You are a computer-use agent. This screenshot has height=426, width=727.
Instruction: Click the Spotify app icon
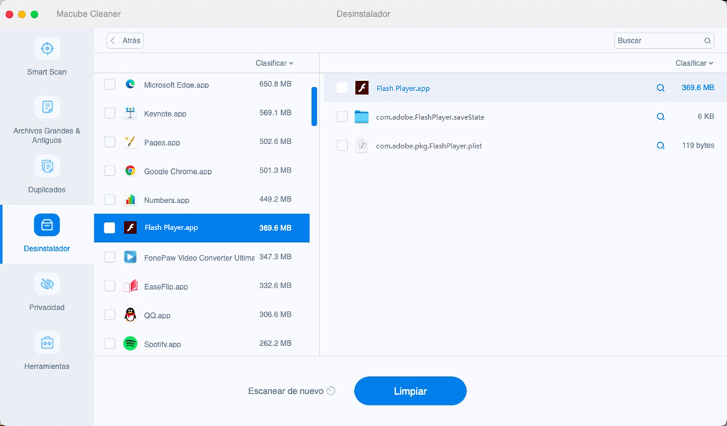(131, 344)
